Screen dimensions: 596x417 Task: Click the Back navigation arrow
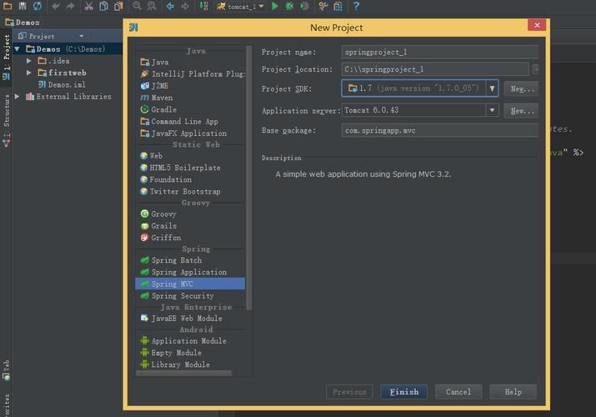pyautogui.click(x=170, y=6)
